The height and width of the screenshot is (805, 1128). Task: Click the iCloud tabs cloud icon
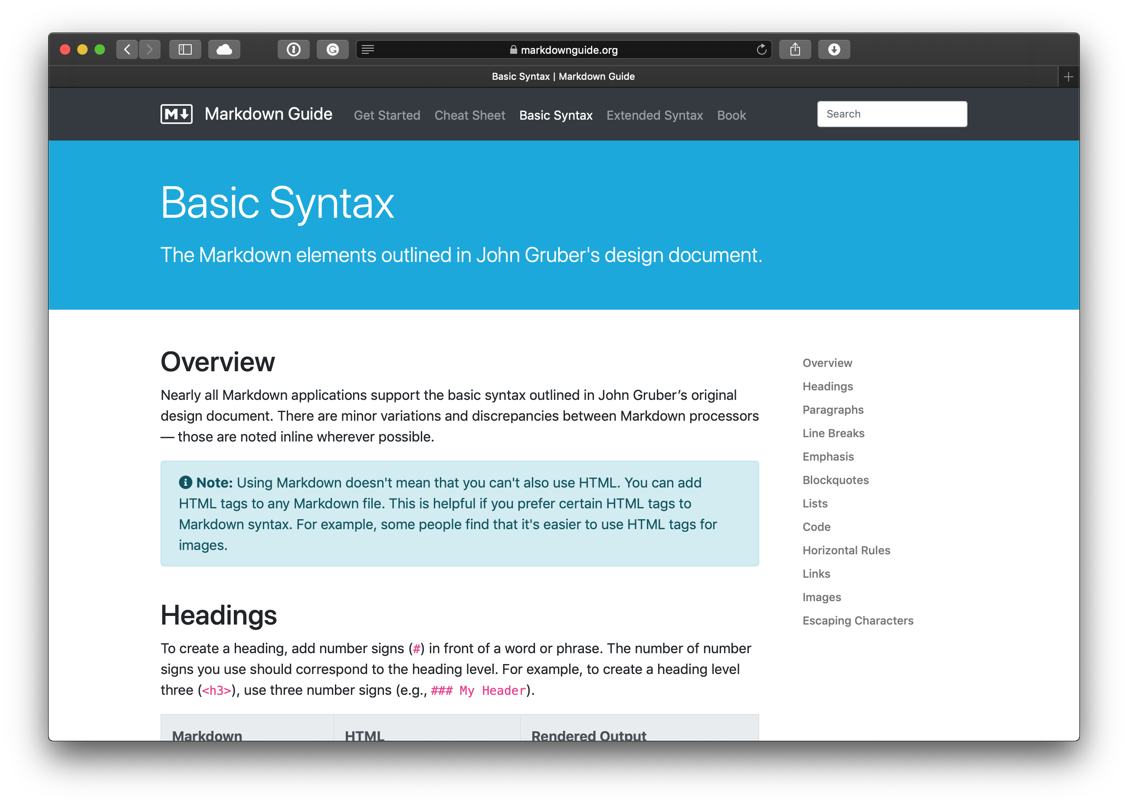(x=224, y=49)
